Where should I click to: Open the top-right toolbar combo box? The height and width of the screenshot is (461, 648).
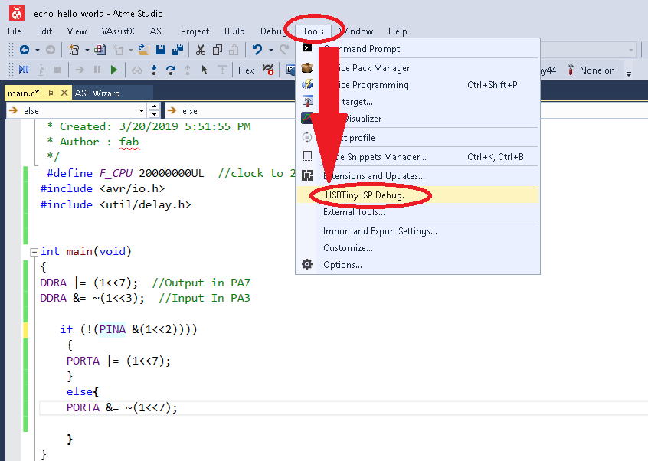[587, 50]
